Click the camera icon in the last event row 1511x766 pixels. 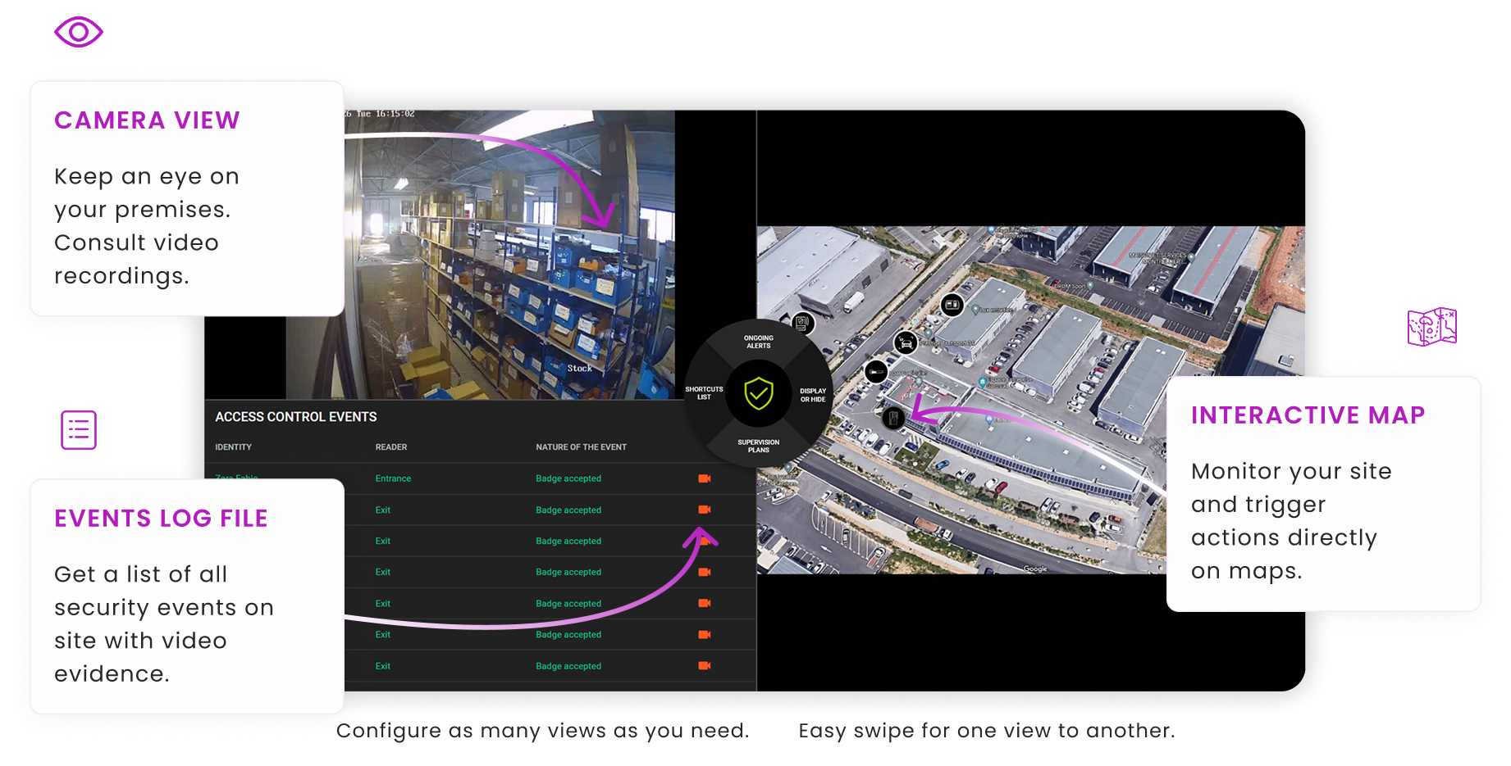coord(704,666)
